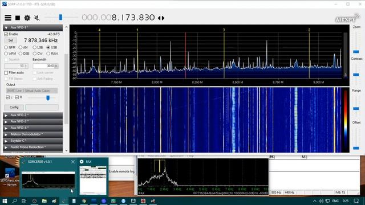Step the Bandwidth spinner arrows
The width and height of the screenshot is (365, 205).
click(x=56, y=66)
